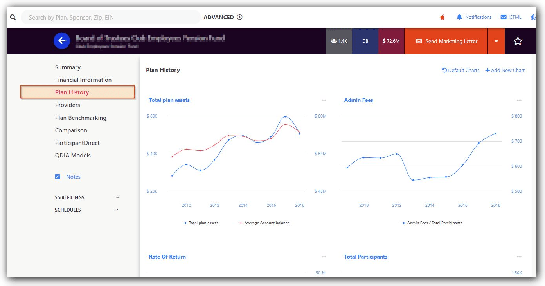Click the 2017 peak point on Total plan assets
545x286 pixels.
click(x=285, y=116)
